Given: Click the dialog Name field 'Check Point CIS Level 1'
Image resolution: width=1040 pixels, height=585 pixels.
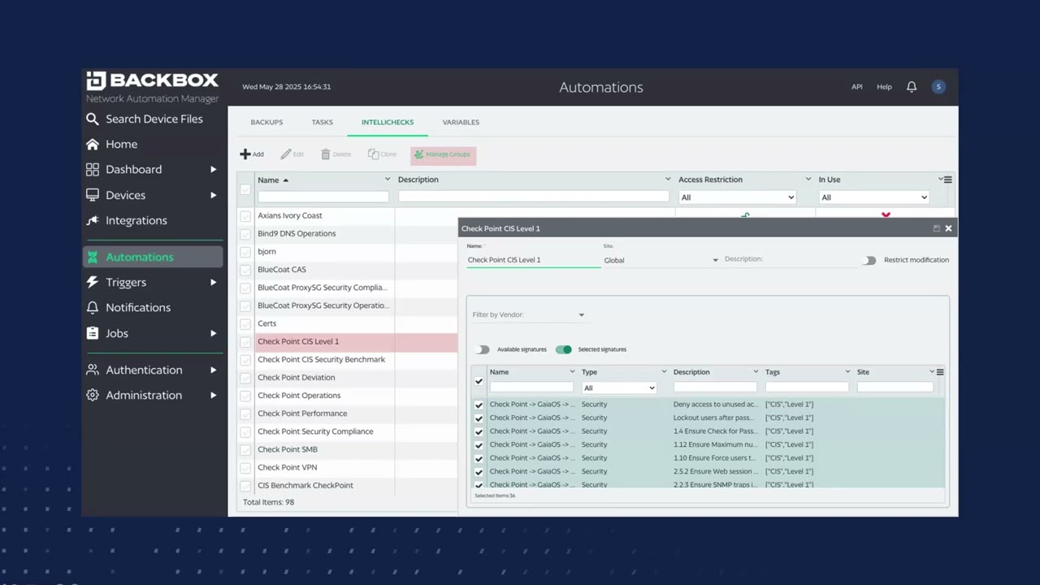Looking at the screenshot, I should pyautogui.click(x=533, y=260).
